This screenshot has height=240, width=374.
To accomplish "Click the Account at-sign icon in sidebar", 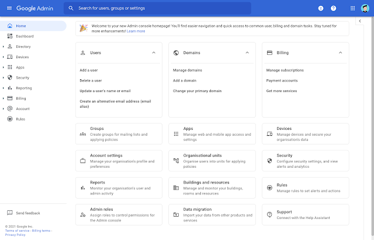I will [10, 108].
